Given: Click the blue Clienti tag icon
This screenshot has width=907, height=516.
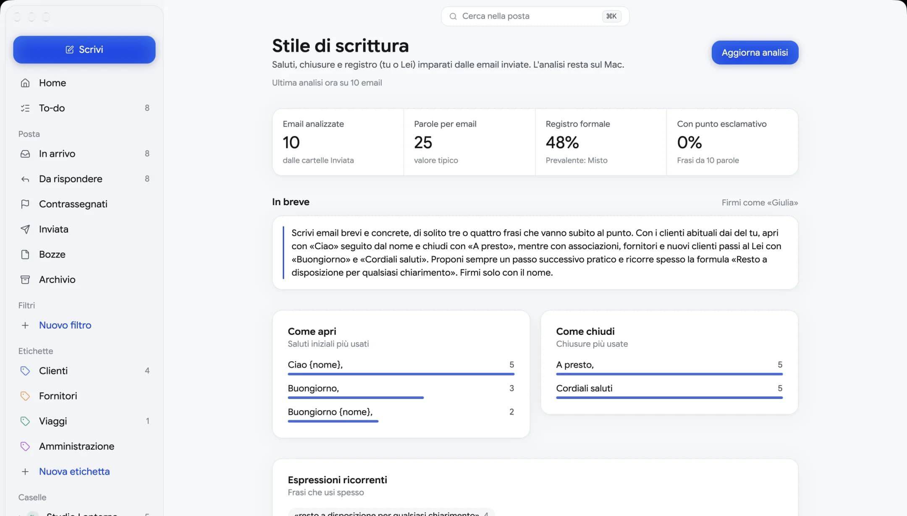Looking at the screenshot, I should click(x=25, y=371).
